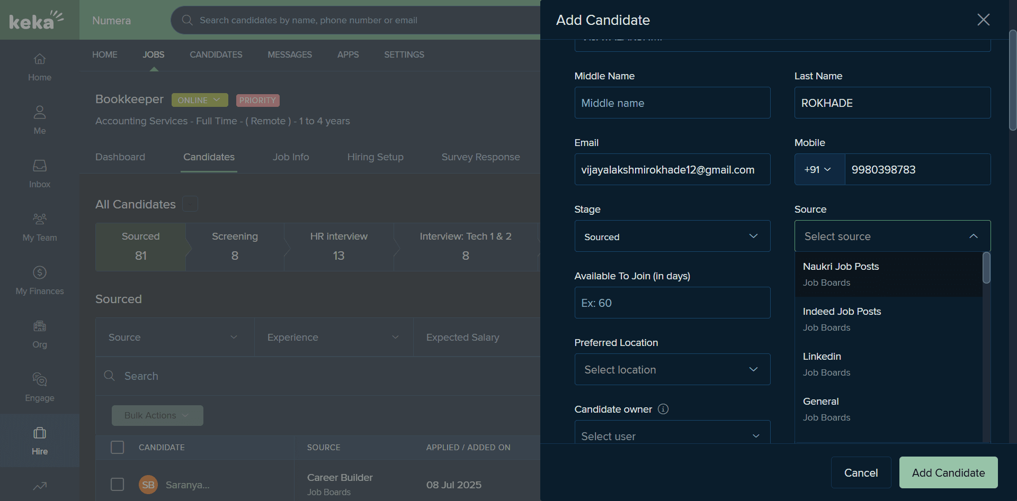
Task: Open the Select location dropdown
Action: [672, 369]
